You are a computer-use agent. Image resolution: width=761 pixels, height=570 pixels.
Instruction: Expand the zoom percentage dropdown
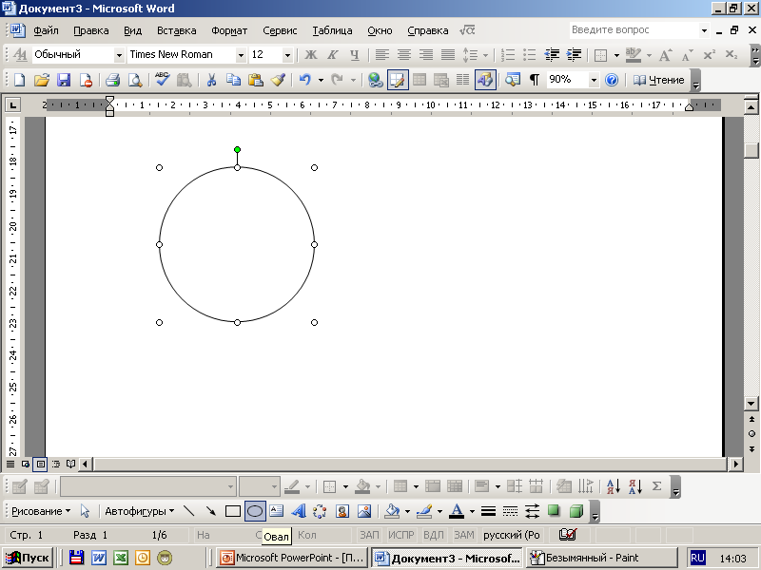coord(595,80)
